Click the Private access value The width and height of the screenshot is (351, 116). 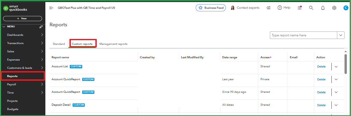point(265,79)
